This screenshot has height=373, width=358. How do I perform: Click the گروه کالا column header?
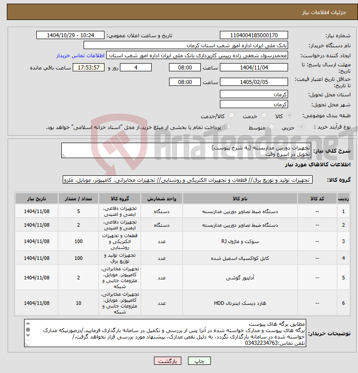[x=119, y=199]
